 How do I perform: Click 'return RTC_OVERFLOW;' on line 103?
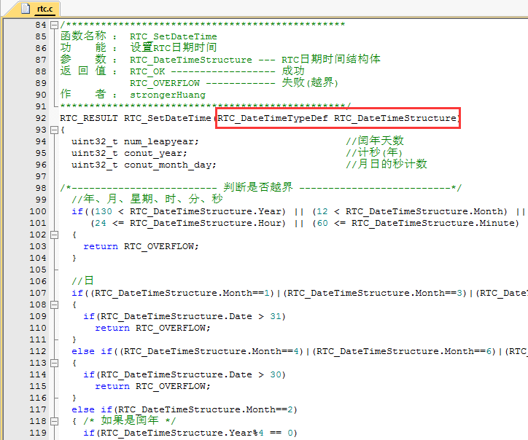coord(141,246)
